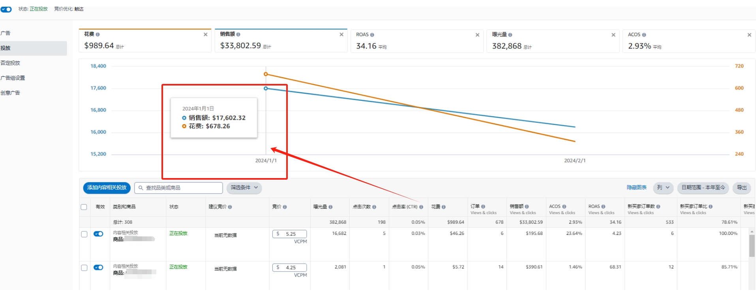Click the 382,868 impressions total on metric card

point(507,46)
